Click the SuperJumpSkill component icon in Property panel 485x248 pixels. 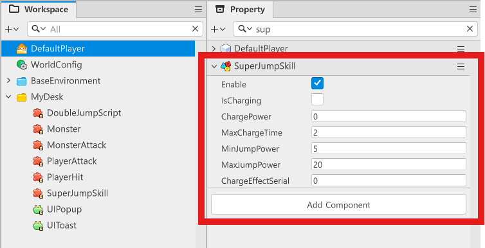pyautogui.click(x=226, y=66)
